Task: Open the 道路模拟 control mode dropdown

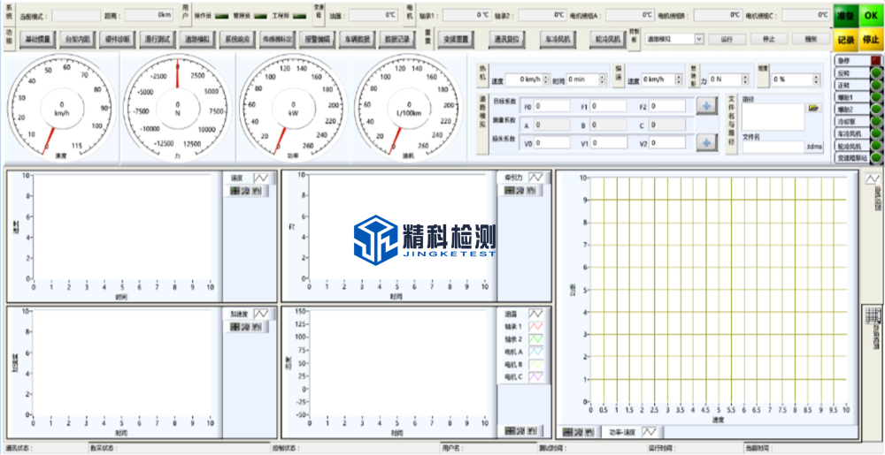Action: click(699, 39)
